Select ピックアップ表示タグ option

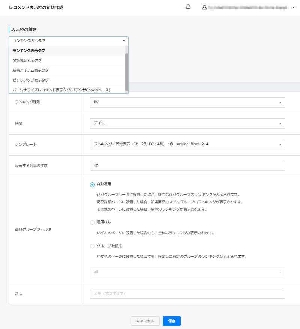67,80
